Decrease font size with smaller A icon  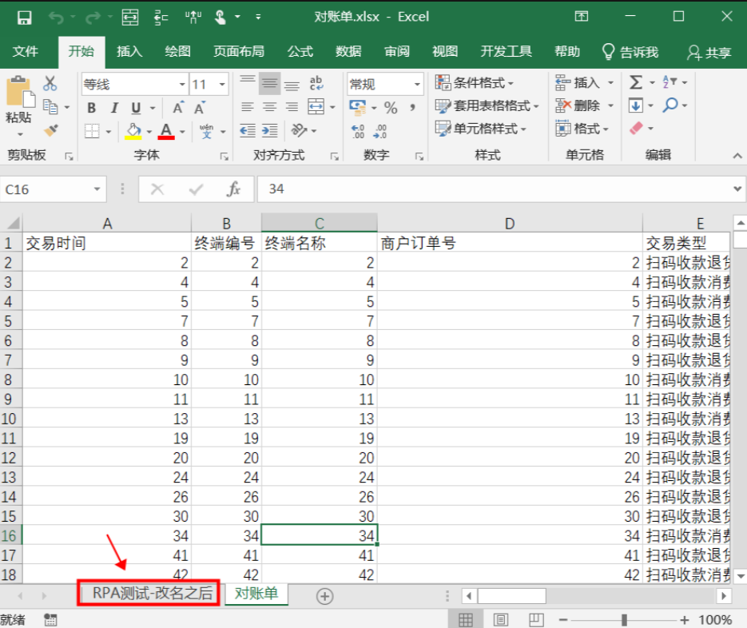200,108
